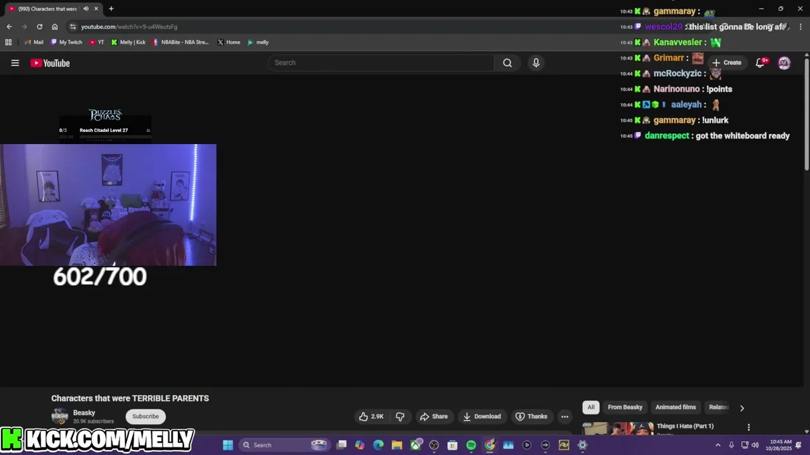Open the Beasky channel name link
This screenshot has width=810, height=455.
[84, 413]
